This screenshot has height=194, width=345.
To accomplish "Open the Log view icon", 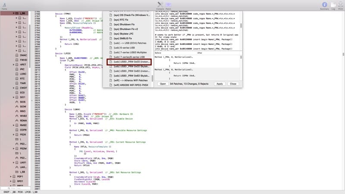I will pyautogui.click(x=333, y=4).
